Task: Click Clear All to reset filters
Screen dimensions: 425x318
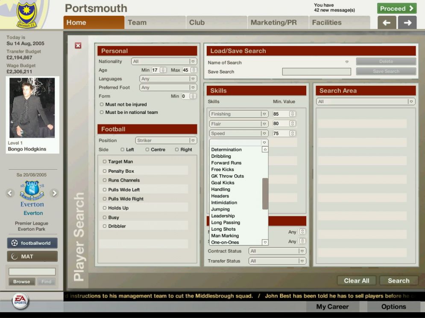Action: click(357, 280)
